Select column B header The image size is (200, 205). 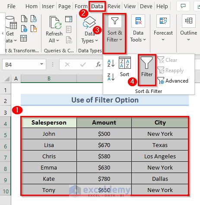pyautogui.click(x=49, y=79)
